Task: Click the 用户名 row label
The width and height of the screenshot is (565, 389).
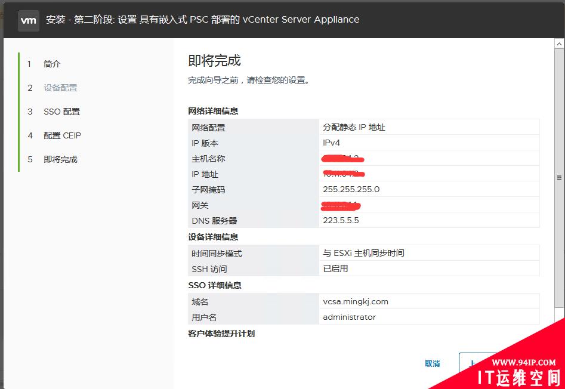Action: 204,317
